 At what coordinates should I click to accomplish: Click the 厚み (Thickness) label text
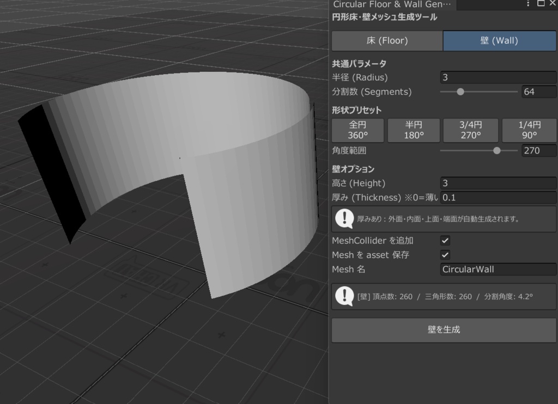click(x=384, y=198)
